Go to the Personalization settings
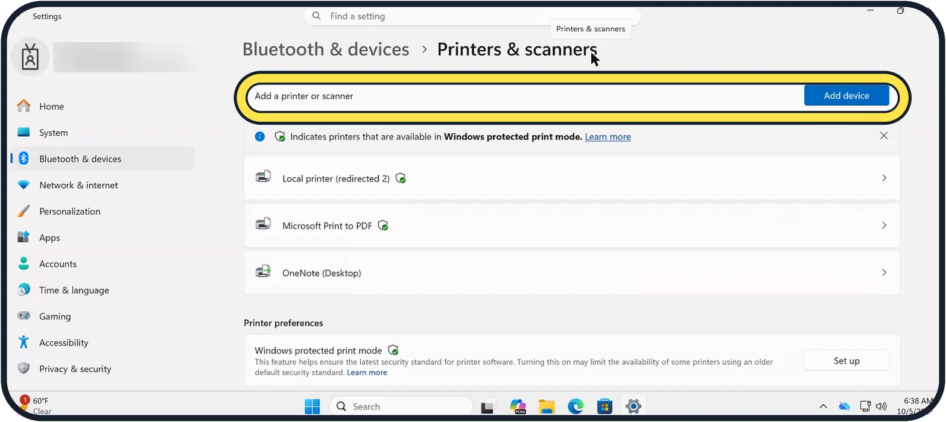 (101, 211)
